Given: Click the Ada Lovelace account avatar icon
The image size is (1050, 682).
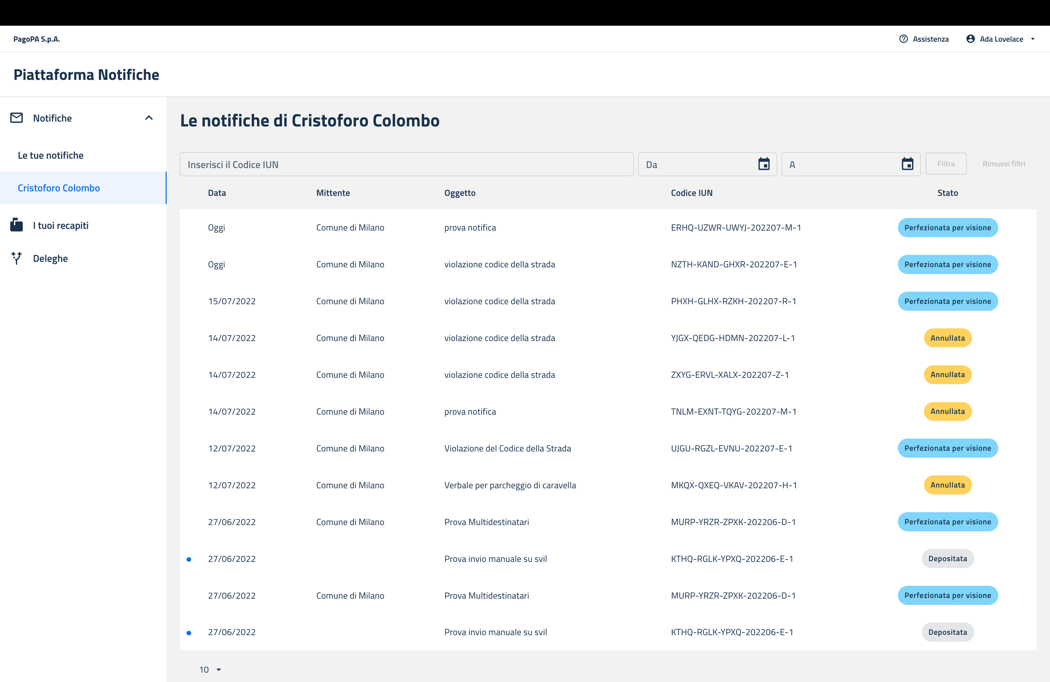Looking at the screenshot, I should [x=970, y=39].
